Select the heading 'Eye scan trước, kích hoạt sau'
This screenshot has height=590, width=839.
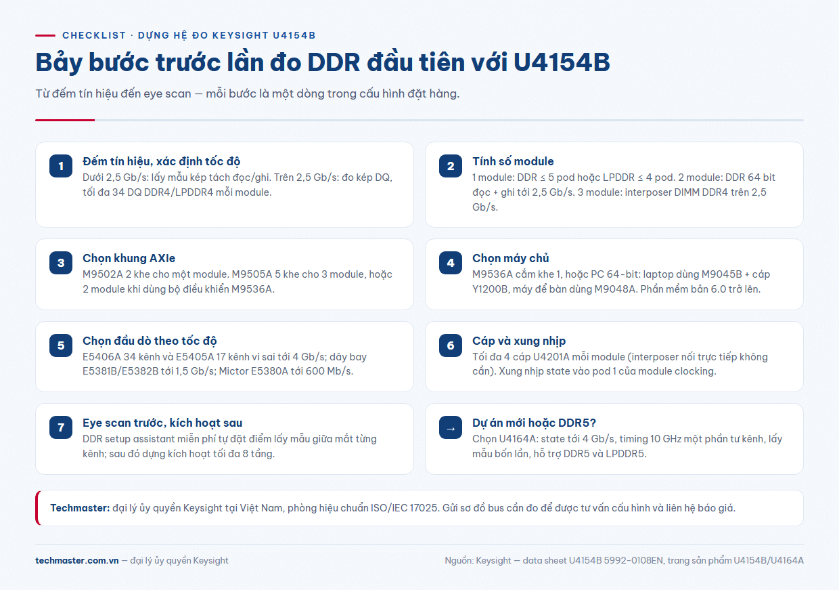[162, 423]
